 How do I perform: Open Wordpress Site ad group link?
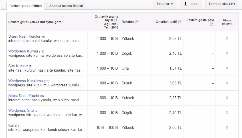[x=21, y=110]
